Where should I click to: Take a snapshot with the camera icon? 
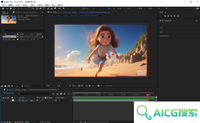tap(98, 86)
